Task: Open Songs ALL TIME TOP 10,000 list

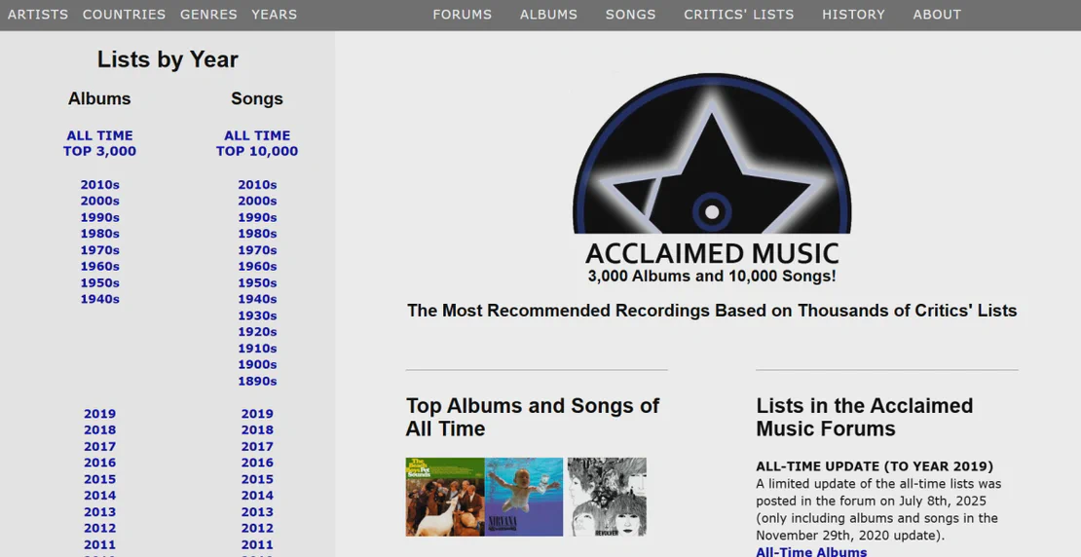Action: pos(257,143)
